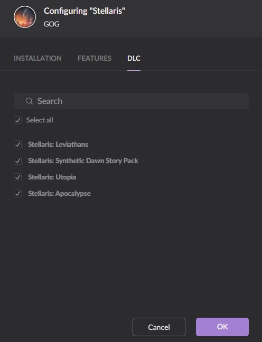Click the Stellaris game avatar icon
The image size is (262, 342).
[x=25, y=17]
